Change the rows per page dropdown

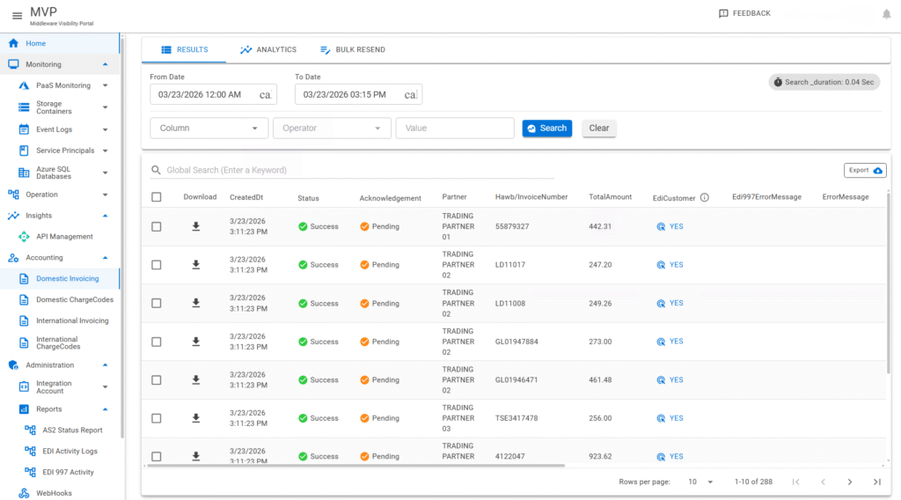click(702, 482)
